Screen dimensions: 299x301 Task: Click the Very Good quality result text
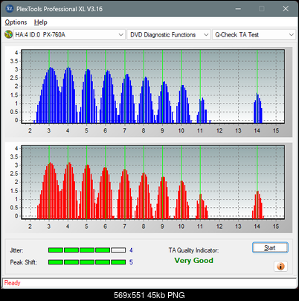coord(193,261)
